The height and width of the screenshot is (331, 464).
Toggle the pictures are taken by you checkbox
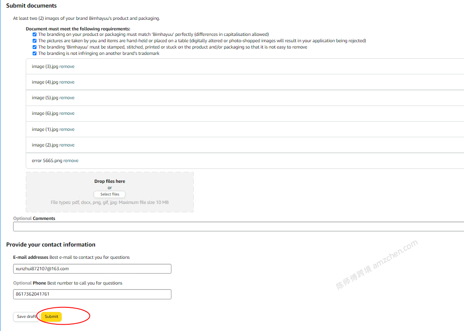pos(35,41)
